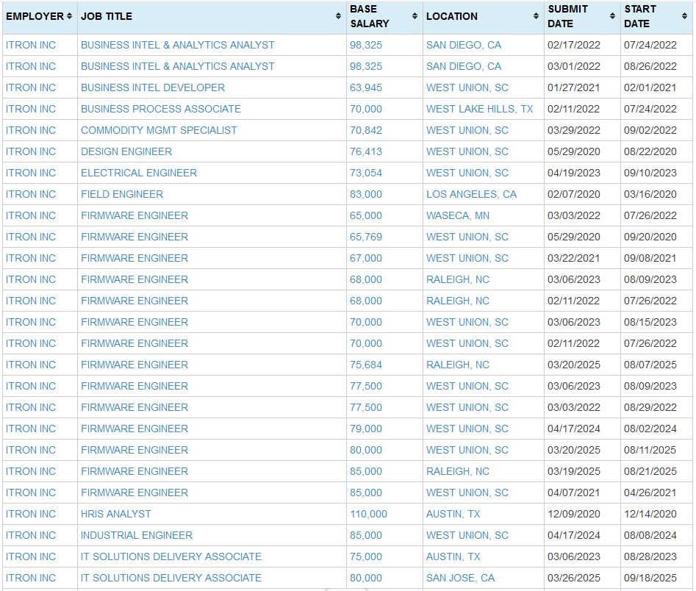Open the FIELD ENGINEER job link
Image resolution: width=696 pixels, height=591 pixels.
pyautogui.click(x=121, y=194)
